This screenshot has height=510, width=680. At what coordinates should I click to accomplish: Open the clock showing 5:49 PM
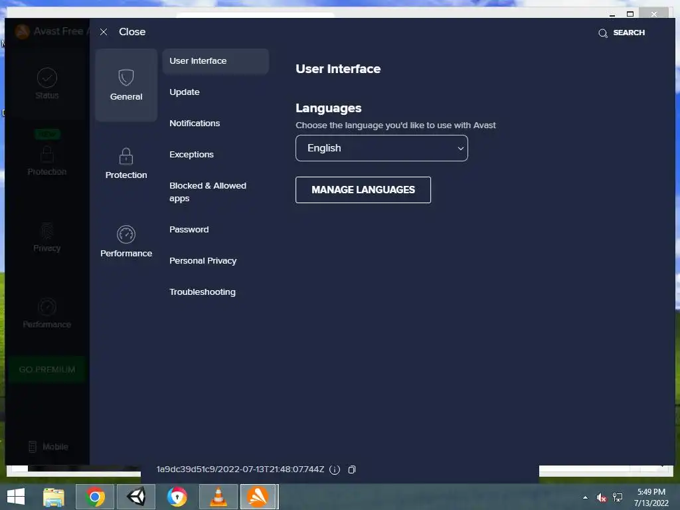[651, 497]
